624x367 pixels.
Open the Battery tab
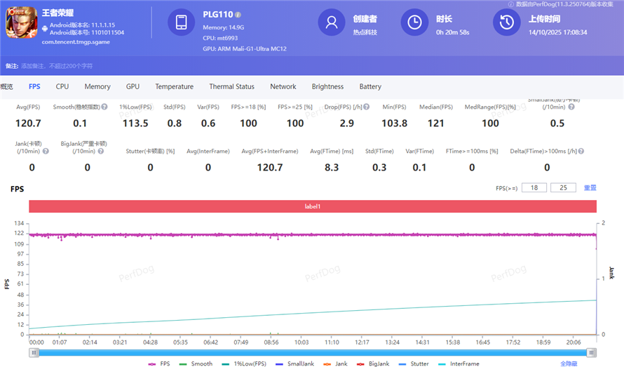point(370,87)
